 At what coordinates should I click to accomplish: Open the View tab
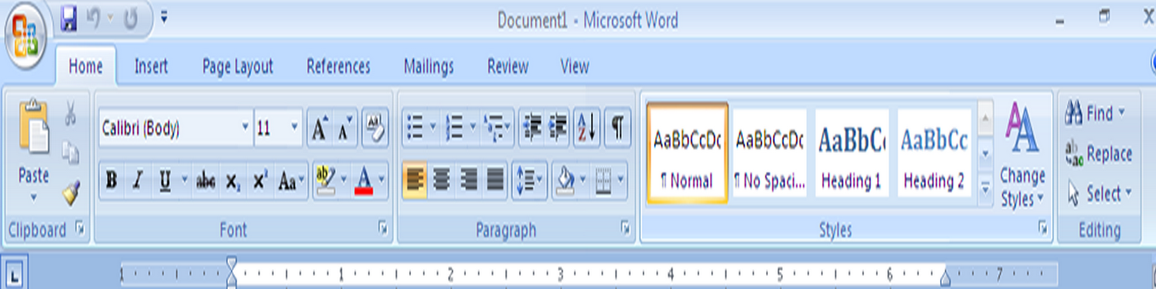click(574, 66)
